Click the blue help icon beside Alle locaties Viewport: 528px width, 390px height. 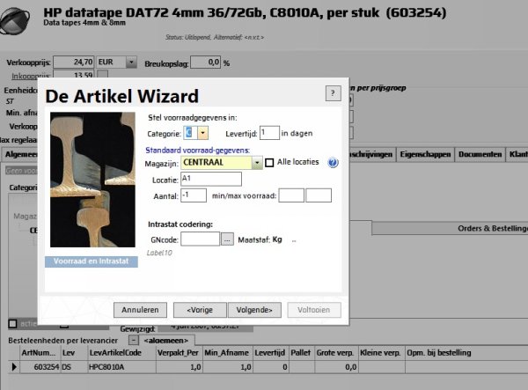[x=333, y=163]
